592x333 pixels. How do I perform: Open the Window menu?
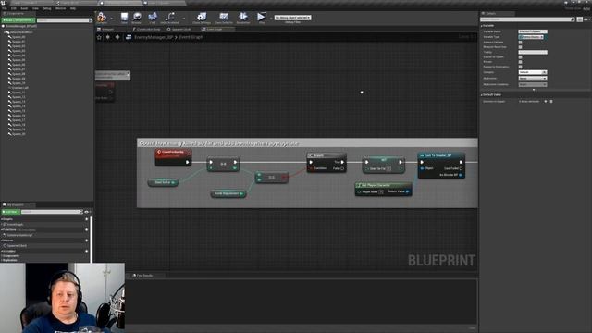pyautogui.click(x=60, y=8)
